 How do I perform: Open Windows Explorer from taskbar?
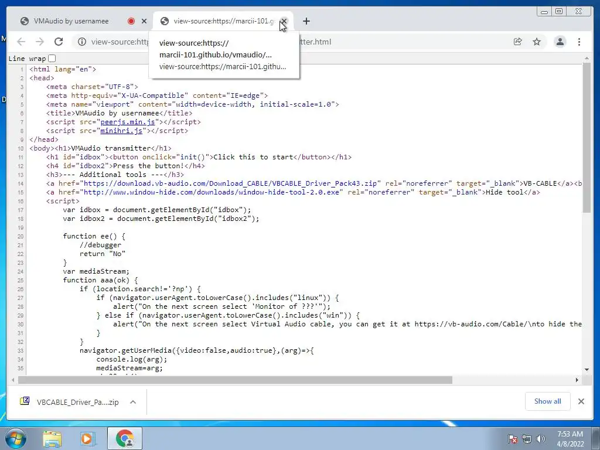tap(52, 439)
